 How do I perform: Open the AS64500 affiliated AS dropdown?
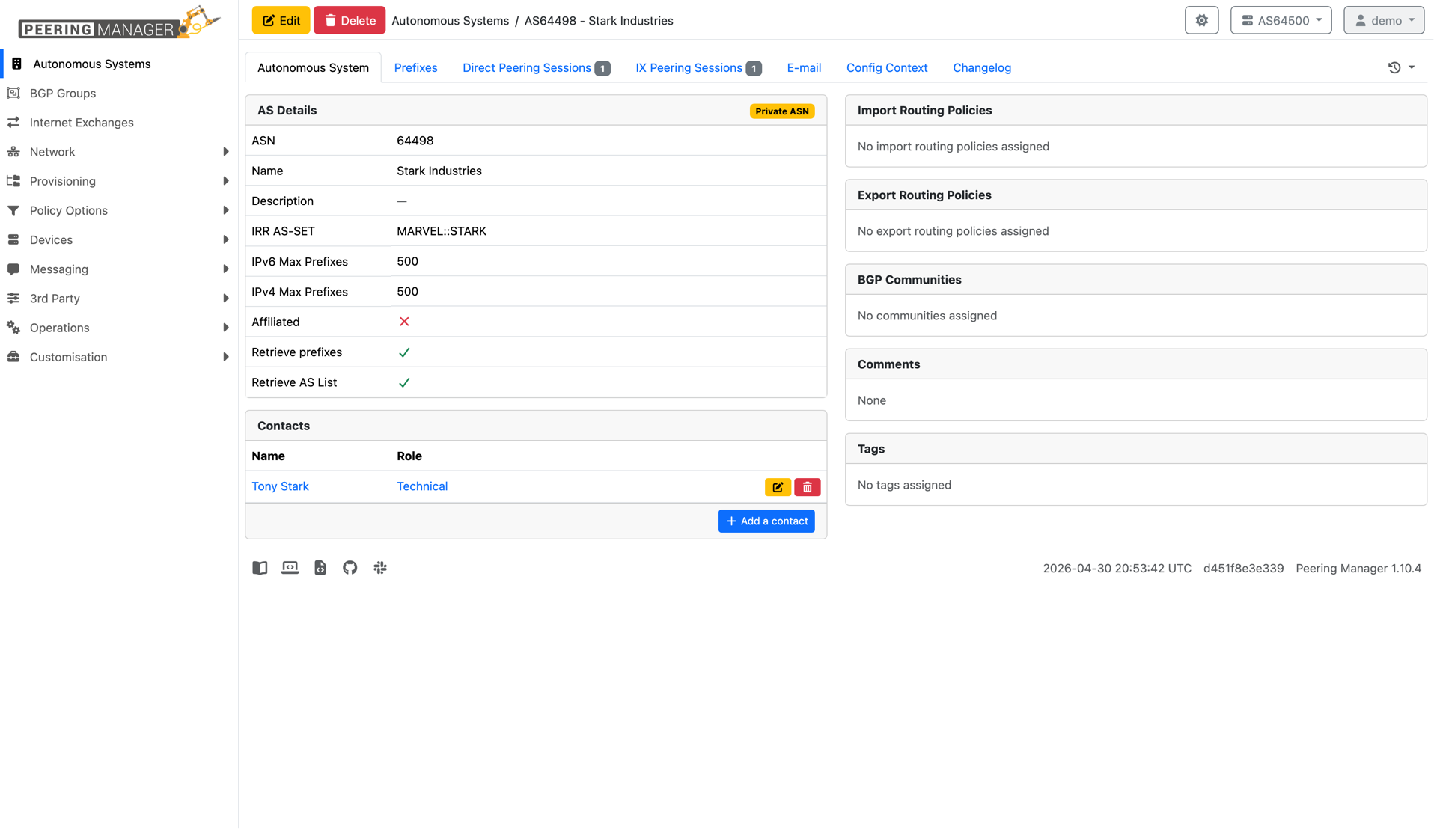pos(1281,21)
